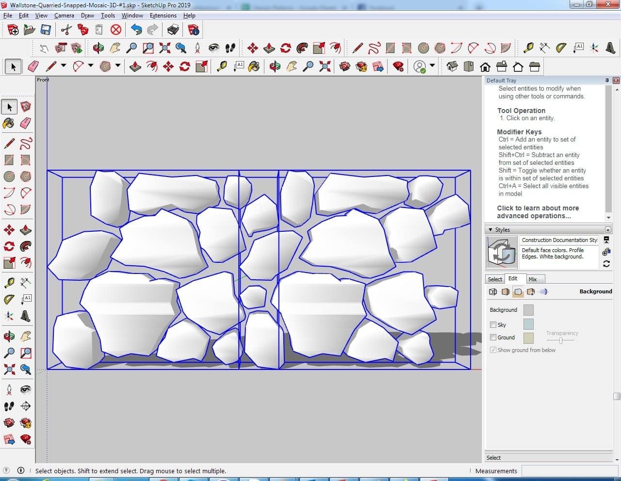Switch to the Mix tab
621x481 pixels.
coord(533,279)
